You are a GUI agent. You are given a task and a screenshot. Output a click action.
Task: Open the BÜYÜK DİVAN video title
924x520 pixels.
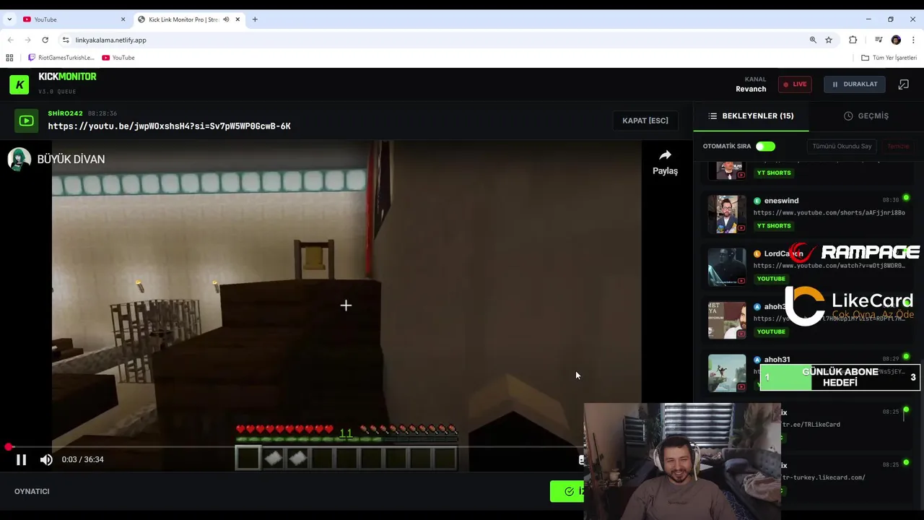coord(71,159)
